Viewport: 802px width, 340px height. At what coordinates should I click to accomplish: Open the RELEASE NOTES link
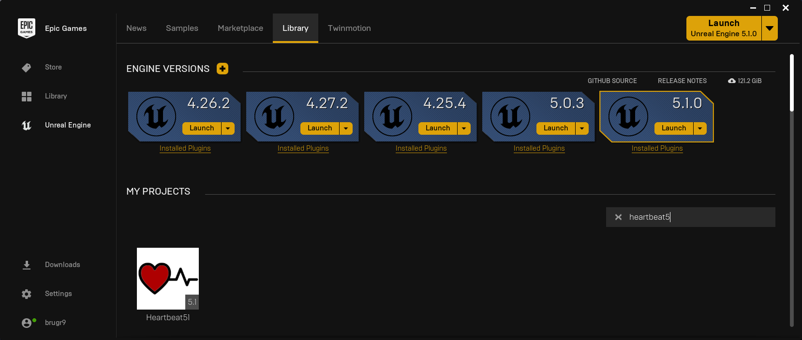point(682,81)
